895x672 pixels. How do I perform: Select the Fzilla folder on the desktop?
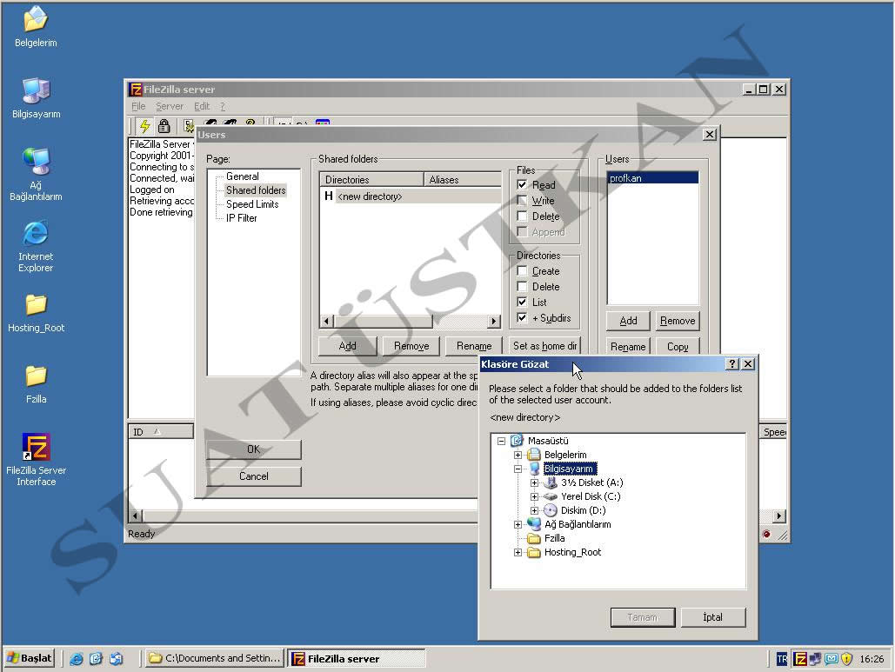[36, 376]
